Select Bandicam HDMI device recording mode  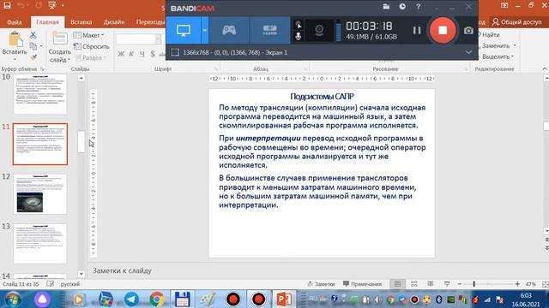269,30
